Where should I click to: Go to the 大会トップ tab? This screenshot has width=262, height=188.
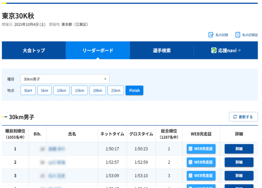tap(34, 51)
